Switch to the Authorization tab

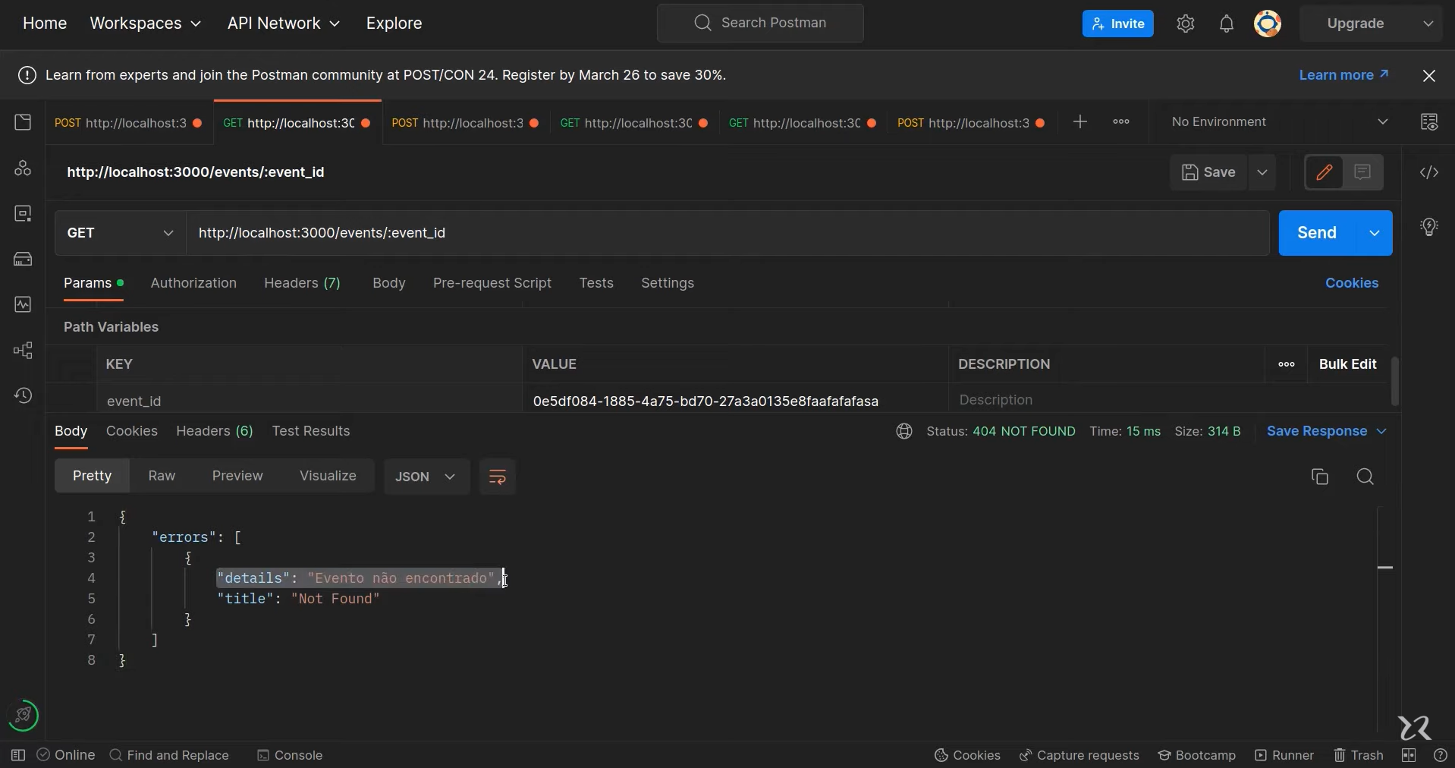pyautogui.click(x=193, y=283)
